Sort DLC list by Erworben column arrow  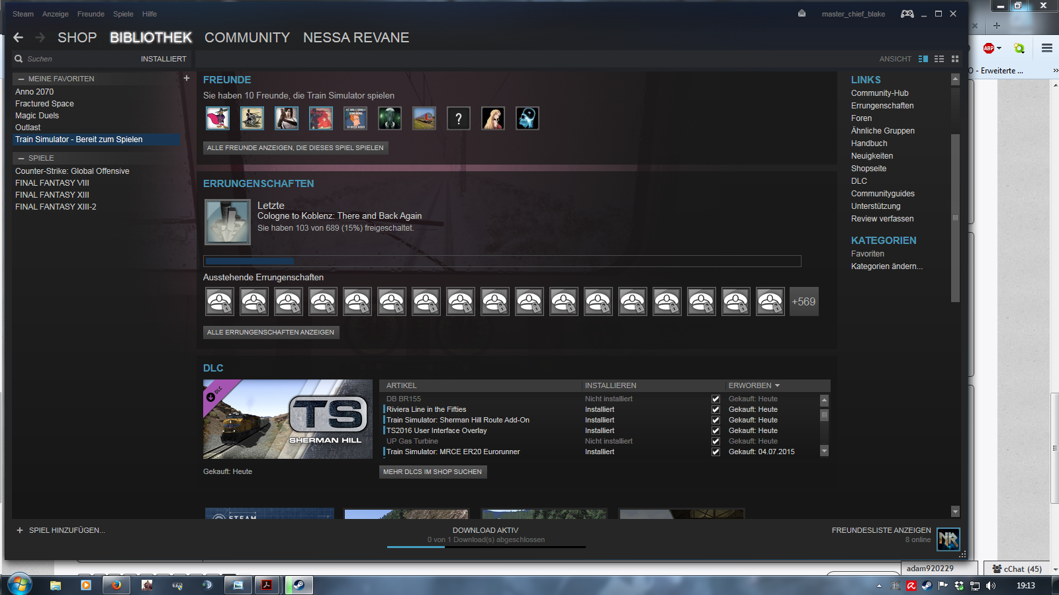[778, 385]
